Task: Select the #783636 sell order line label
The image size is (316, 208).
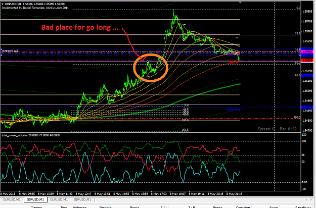Action: 10,51
